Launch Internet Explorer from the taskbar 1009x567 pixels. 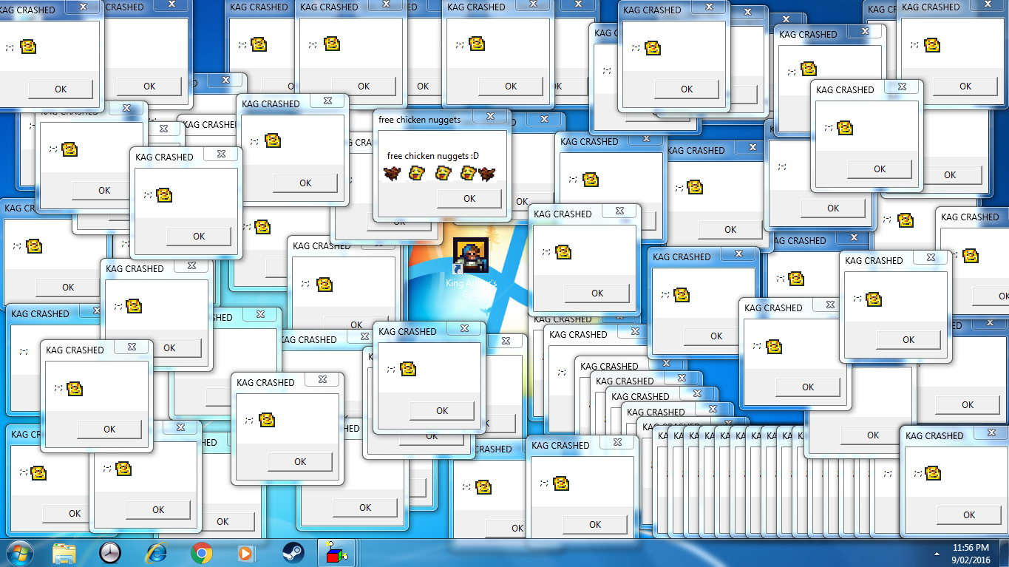(156, 553)
